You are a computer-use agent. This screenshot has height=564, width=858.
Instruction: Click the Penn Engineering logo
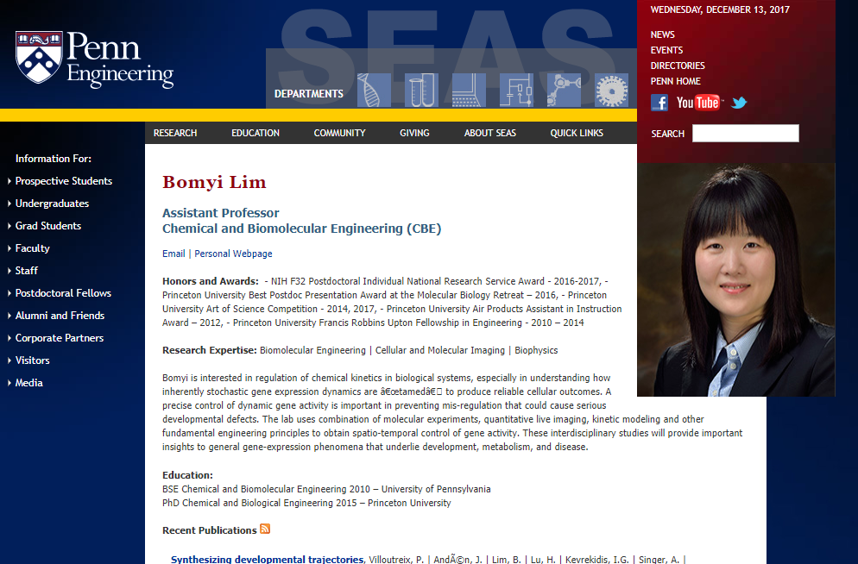coord(95,59)
